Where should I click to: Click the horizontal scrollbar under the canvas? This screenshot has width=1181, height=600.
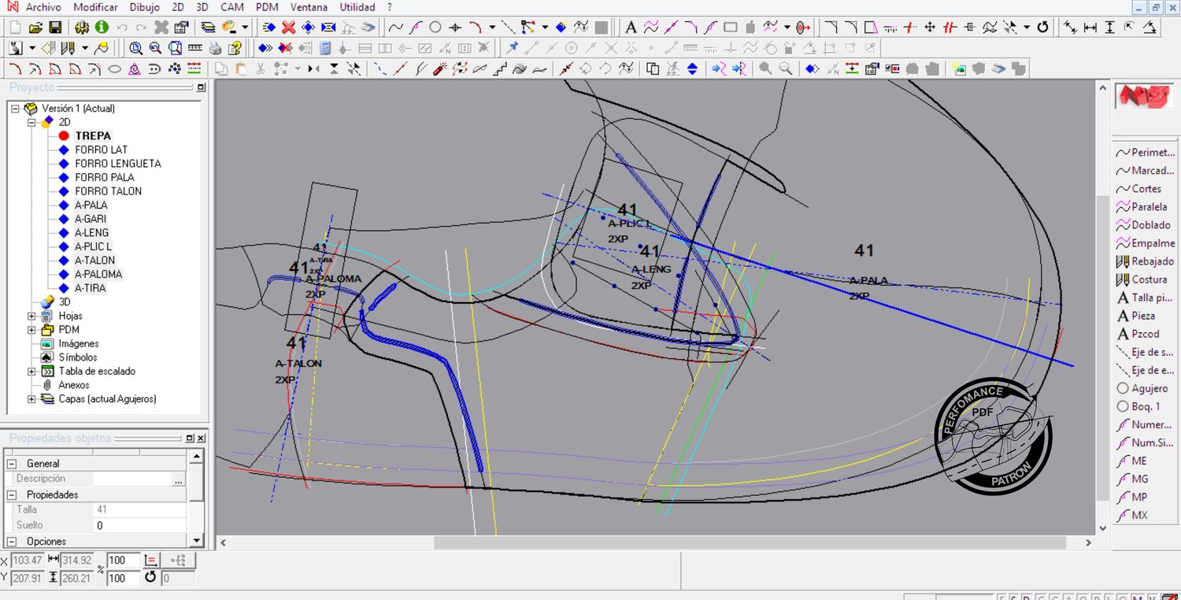748,543
